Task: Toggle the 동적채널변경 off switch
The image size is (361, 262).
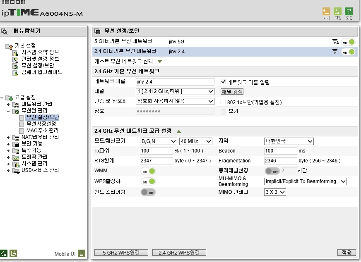Action: pos(272,171)
